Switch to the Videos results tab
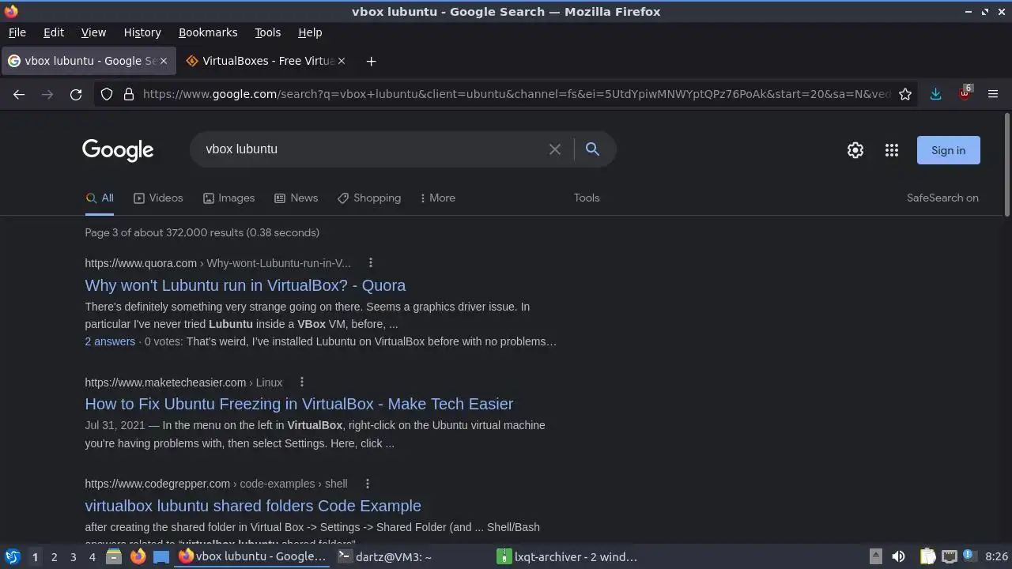The width and height of the screenshot is (1012, 569). [158, 198]
